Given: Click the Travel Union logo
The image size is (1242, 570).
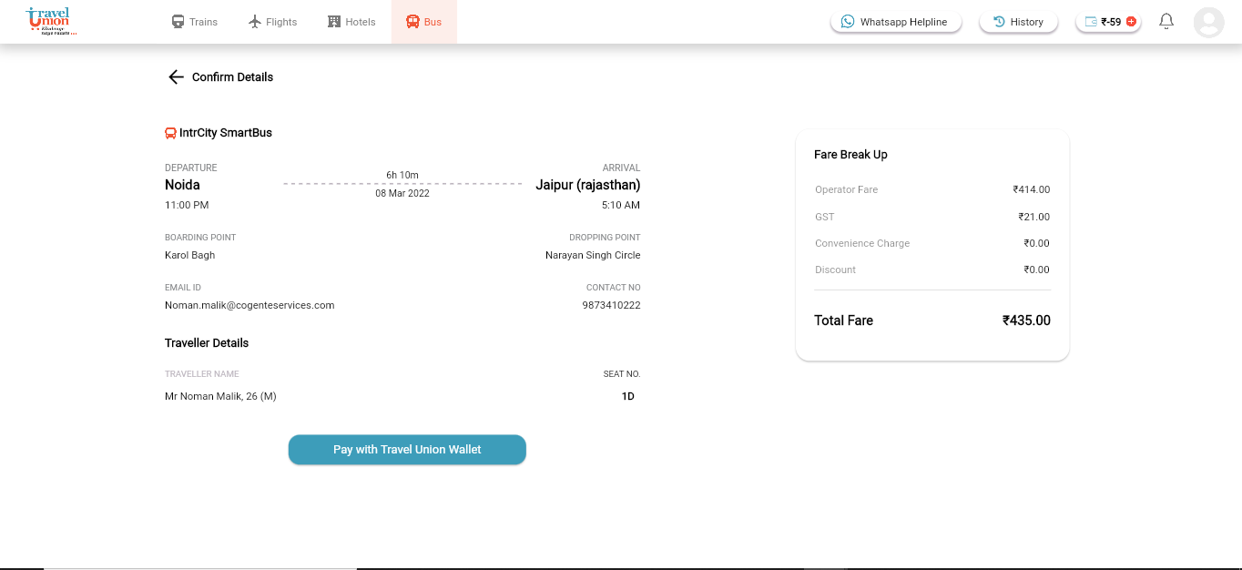Looking at the screenshot, I should pos(51,21).
